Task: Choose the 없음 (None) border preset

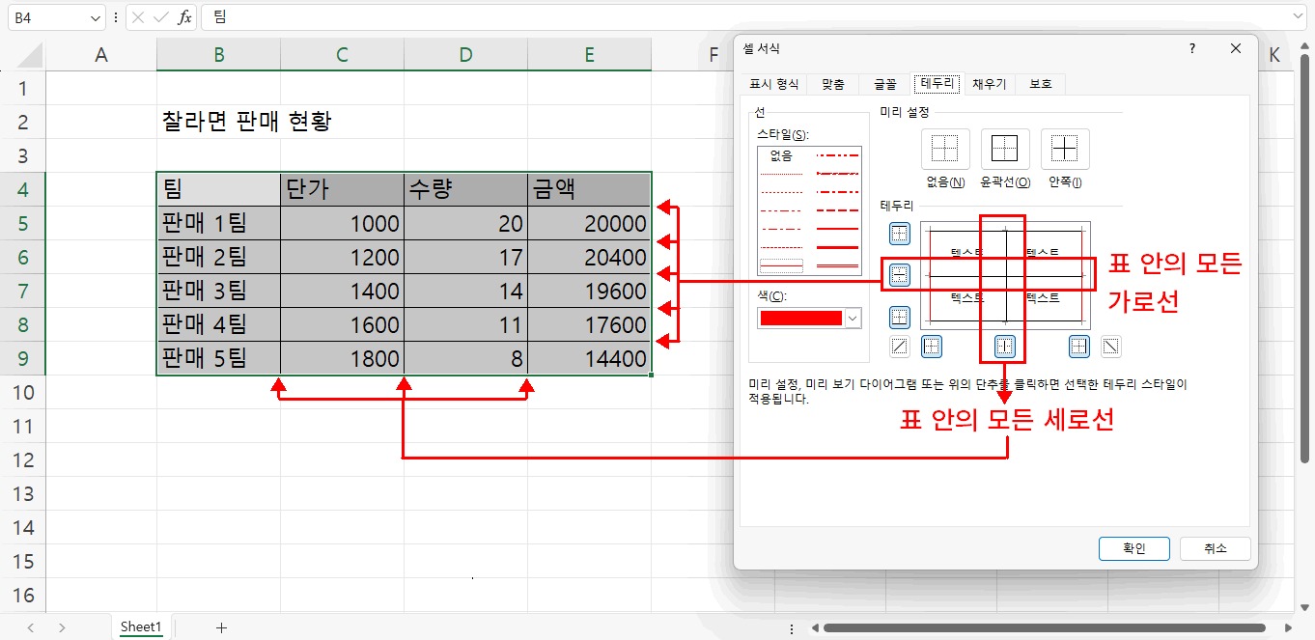Action: [x=945, y=150]
